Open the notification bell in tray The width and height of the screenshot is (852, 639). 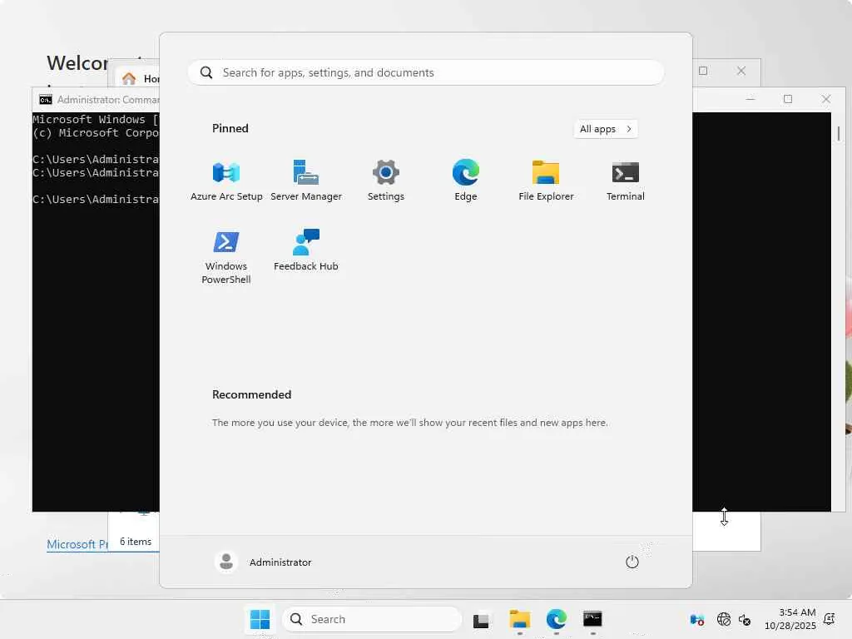(830, 619)
